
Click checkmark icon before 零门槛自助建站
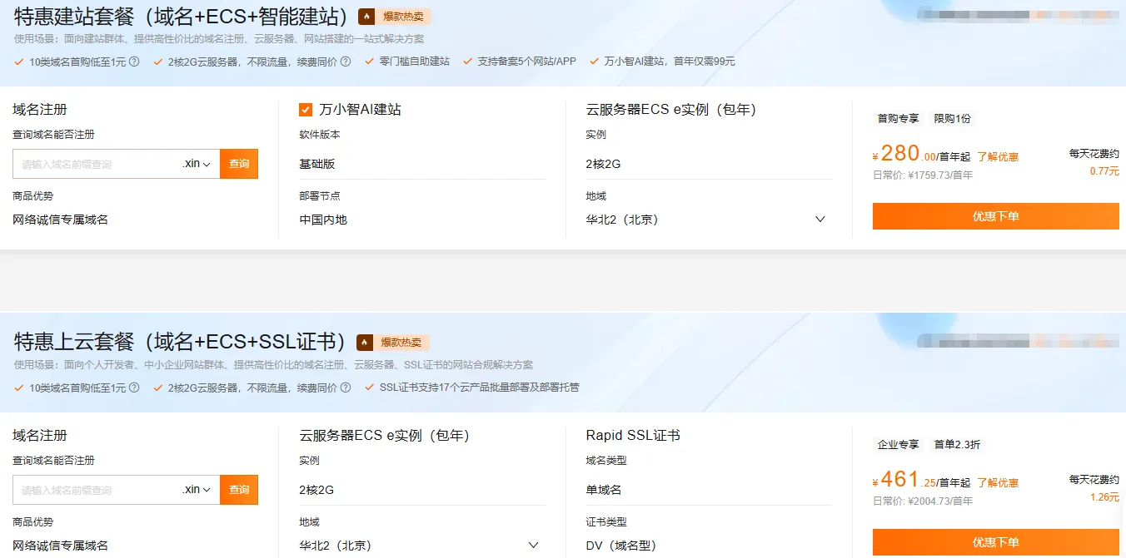[x=367, y=62]
